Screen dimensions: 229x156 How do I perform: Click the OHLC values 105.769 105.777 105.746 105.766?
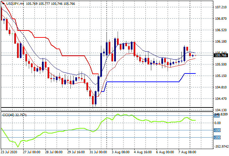click(x=51, y=4)
